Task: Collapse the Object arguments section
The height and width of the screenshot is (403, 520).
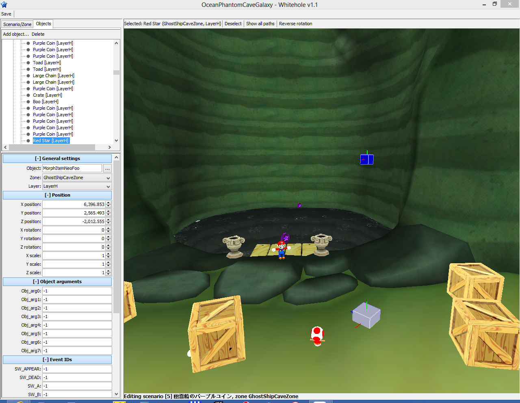Action: (57, 282)
